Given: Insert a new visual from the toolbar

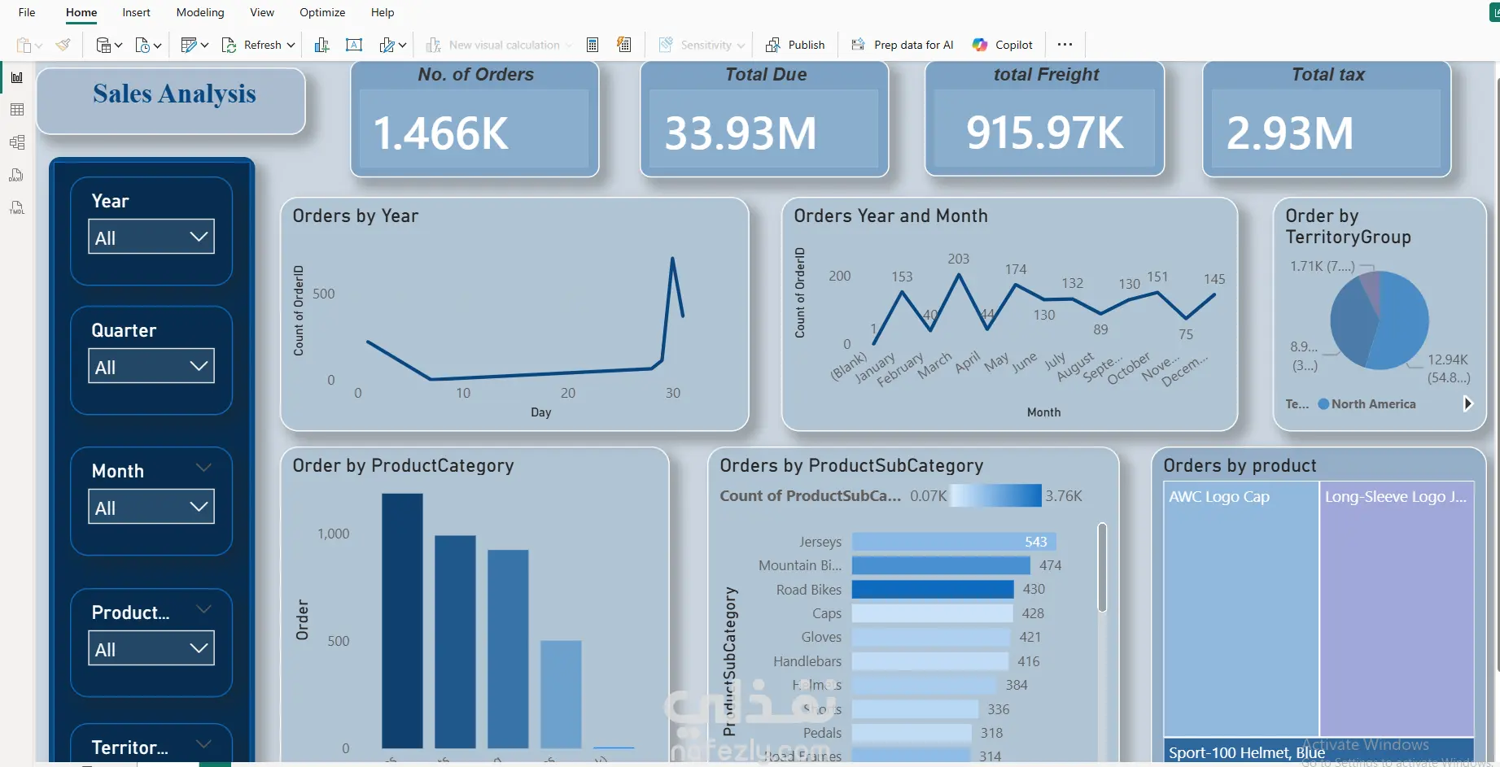Looking at the screenshot, I should tap(321, 45).
